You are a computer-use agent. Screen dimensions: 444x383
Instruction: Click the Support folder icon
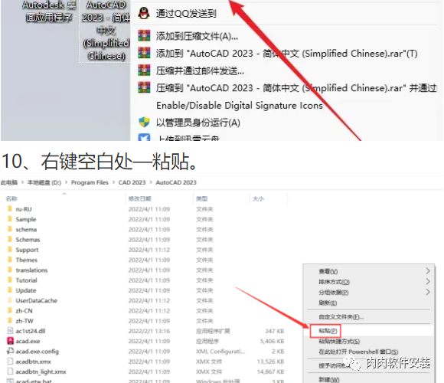tap(10, 250)
